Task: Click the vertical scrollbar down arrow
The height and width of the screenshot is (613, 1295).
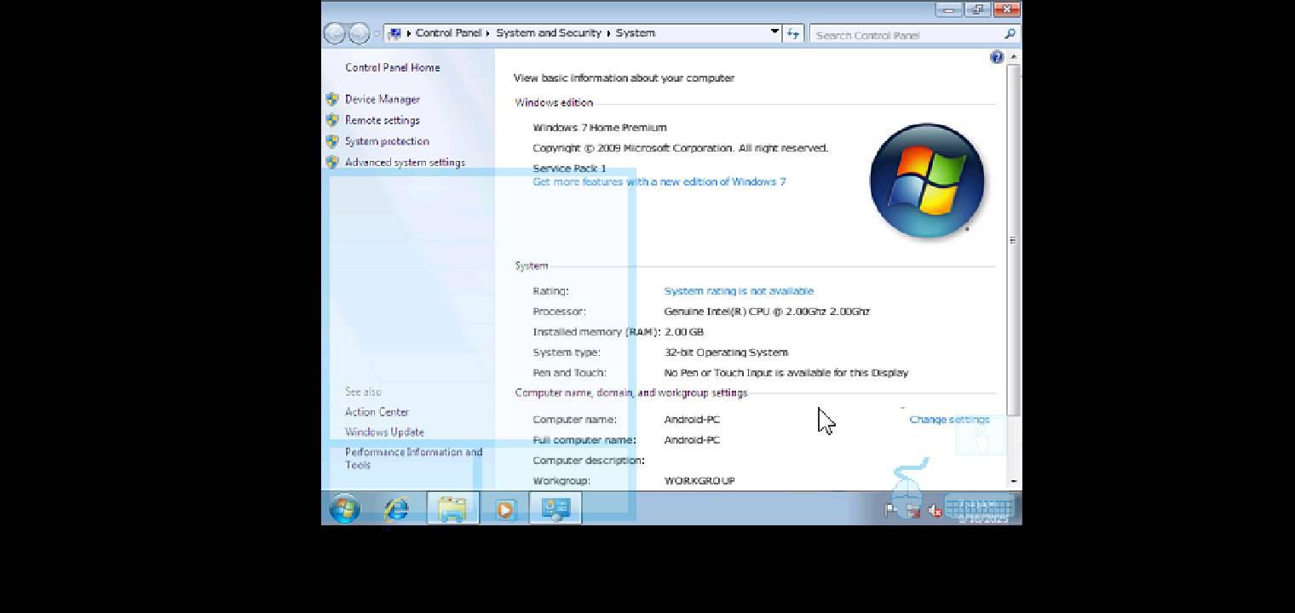Action: (x=1013, y=481)
